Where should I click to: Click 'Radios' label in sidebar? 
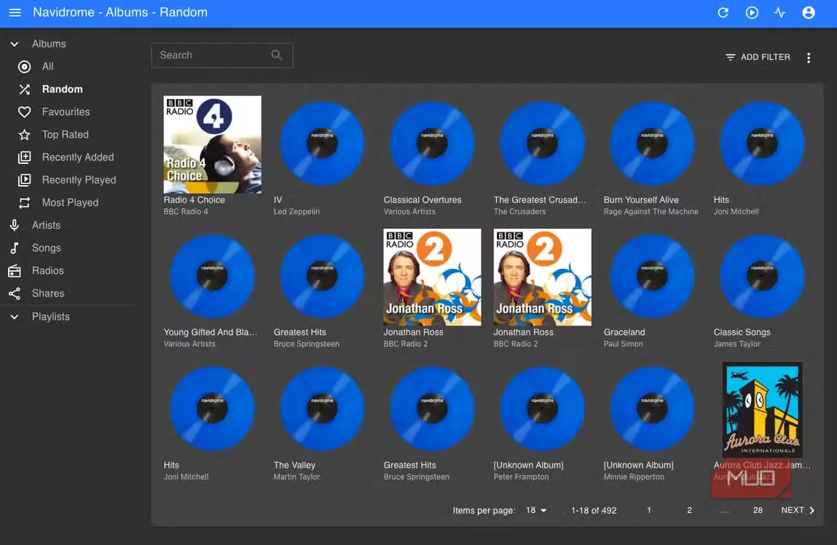tap(47, 270)
